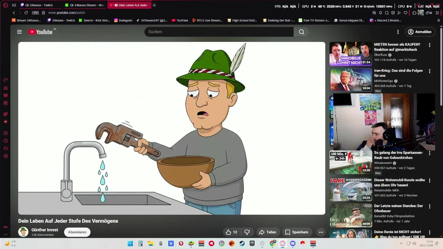This screenshot has width=443, height=249.
Task: Click the YouTube search magnifier button
Action: click(x=301, y=32)
